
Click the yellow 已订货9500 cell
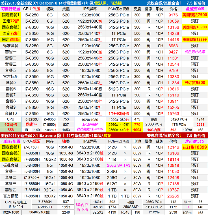point(194,83)
